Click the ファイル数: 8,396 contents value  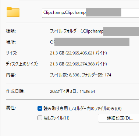click(x=65, y=75)
